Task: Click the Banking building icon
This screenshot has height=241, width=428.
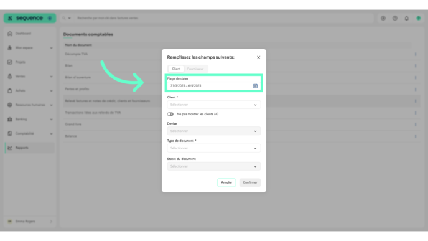Action: 10,120
